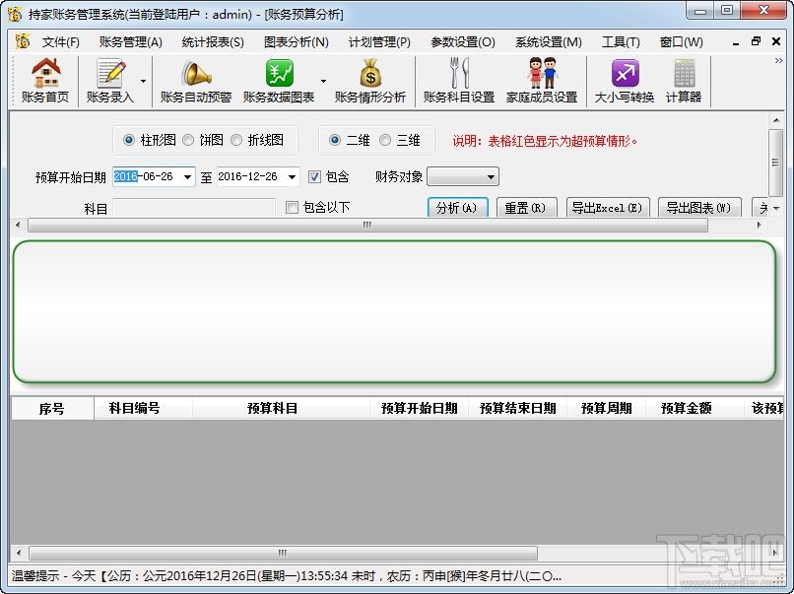Screen dimensions: 794x594
Task: Open the 账务录入 entry tool
Action: [110, 81]
